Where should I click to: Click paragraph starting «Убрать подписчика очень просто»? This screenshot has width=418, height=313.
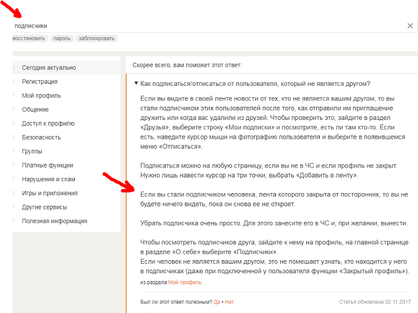pyautogui.click(x=274, y=223)
